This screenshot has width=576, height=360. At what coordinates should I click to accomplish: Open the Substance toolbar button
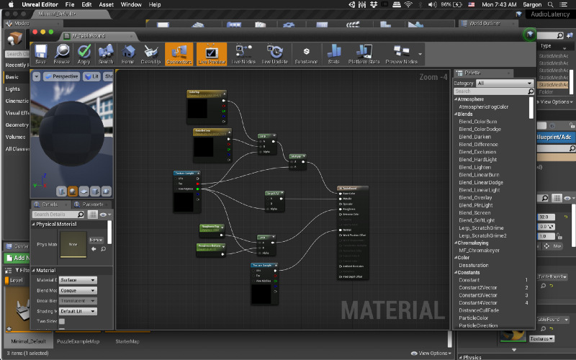coord(306,53)
